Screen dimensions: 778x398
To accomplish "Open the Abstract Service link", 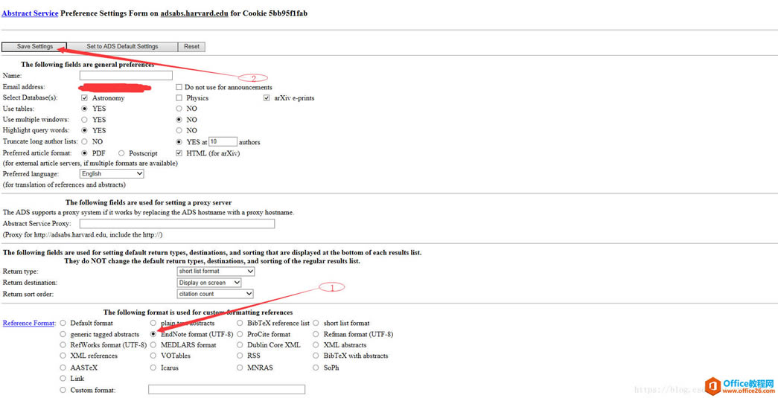I will (x=30, y=13).
